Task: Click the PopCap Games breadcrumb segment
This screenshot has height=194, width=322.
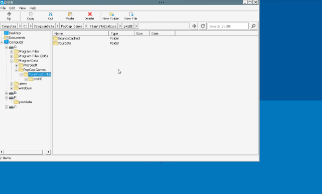Action: tap(72, 26)
